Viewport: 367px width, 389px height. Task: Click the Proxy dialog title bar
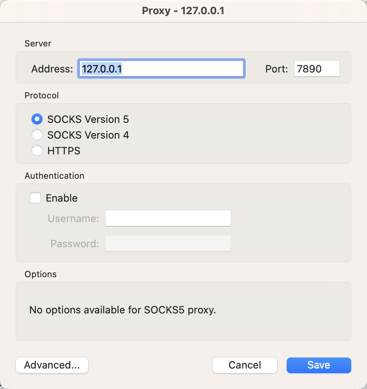point(183,11)
